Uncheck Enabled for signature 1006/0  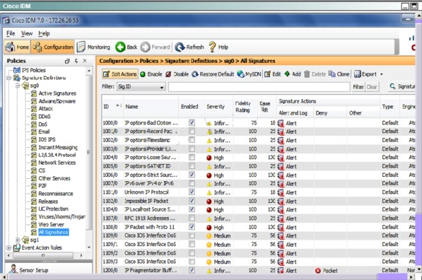pos(191,175)
